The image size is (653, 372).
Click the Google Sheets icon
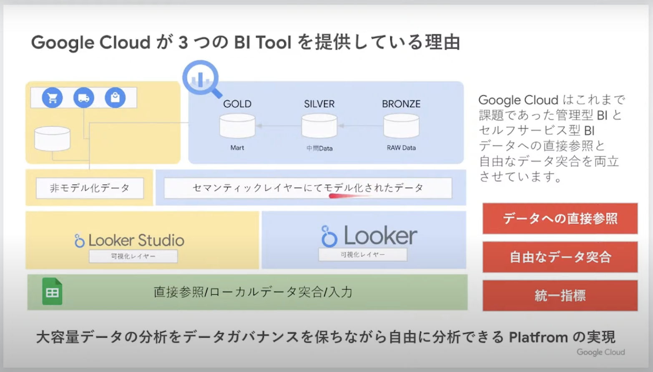(x=52, y=292)
